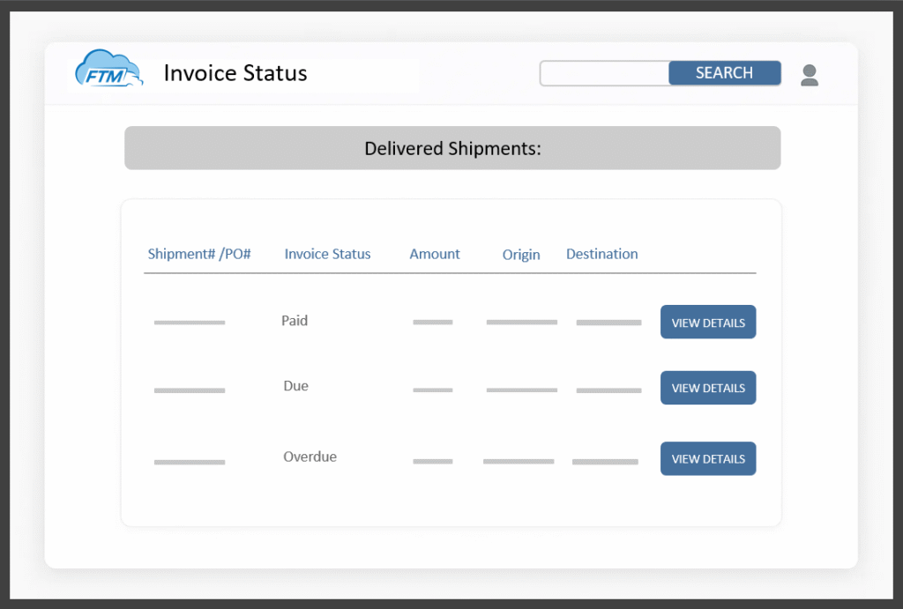Viewport: 903px width, 609px height.
Task: Select the Paid status text
Action: 295,321
